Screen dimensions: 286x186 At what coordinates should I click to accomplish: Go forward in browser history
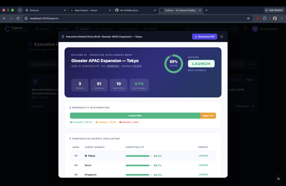11,18
